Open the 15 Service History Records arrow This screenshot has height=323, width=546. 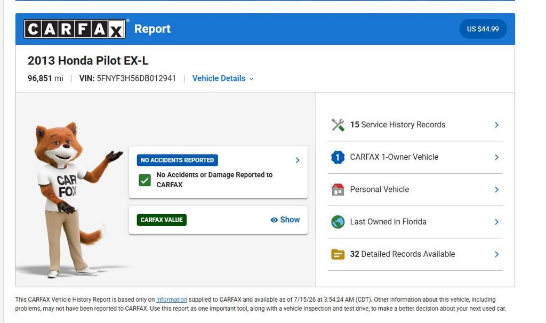496,125
